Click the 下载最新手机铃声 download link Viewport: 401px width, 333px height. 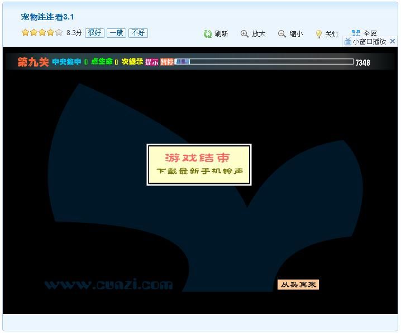coord(199,172)
